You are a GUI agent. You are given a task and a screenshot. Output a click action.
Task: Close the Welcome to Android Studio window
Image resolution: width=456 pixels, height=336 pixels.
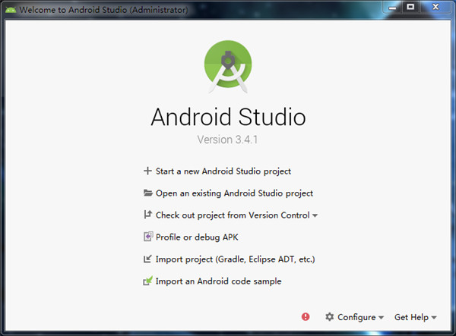435,7
